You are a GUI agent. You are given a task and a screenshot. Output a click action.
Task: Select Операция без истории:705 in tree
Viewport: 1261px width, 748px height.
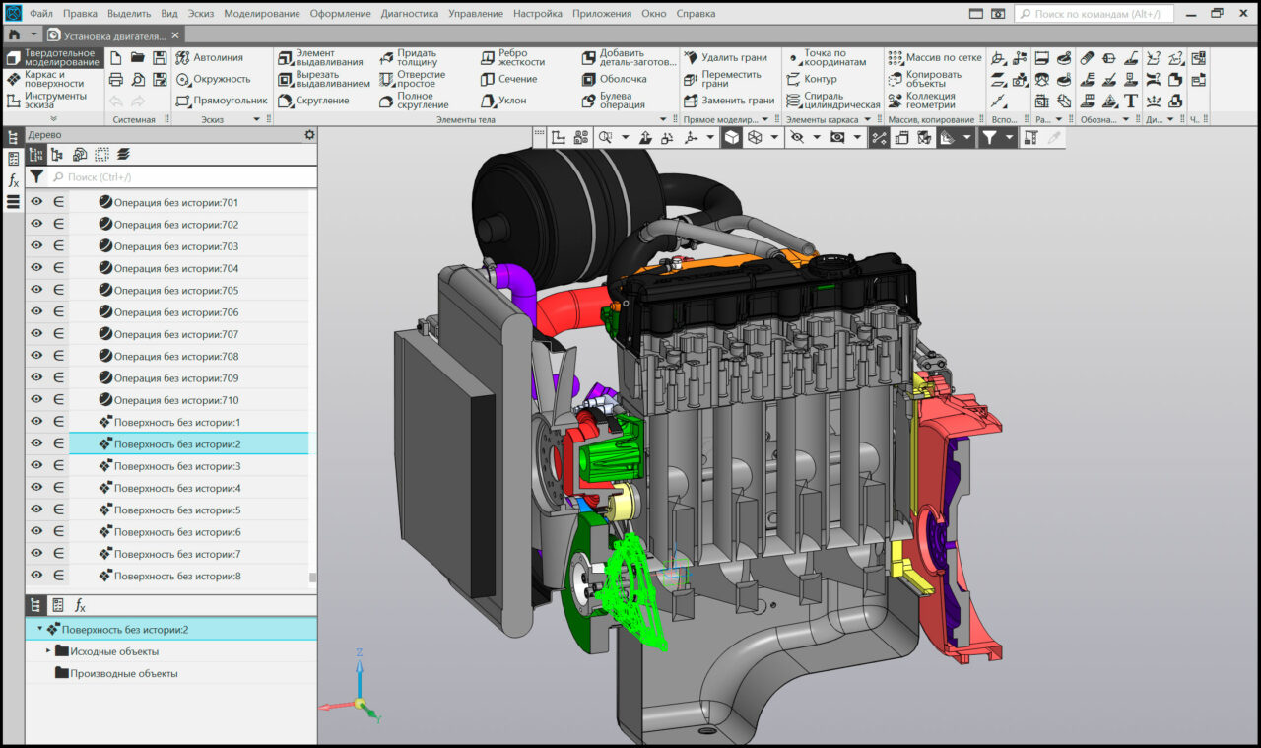(175, 291)
